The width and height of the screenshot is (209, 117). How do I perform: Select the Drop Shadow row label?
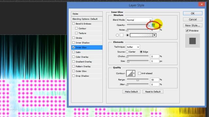(x=82, y=76)
